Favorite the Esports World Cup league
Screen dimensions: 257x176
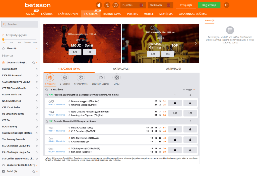[x=37, y=95]
